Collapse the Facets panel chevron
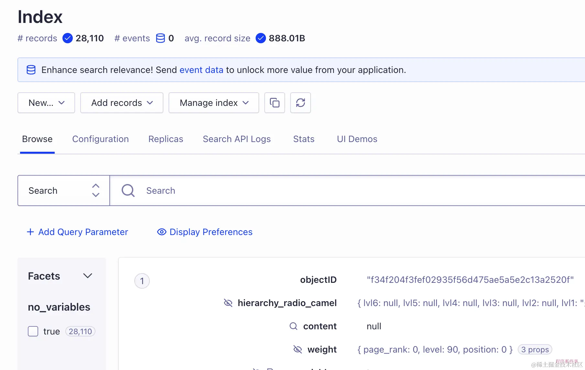Screen dimensions: 585x370 [88, 276]
